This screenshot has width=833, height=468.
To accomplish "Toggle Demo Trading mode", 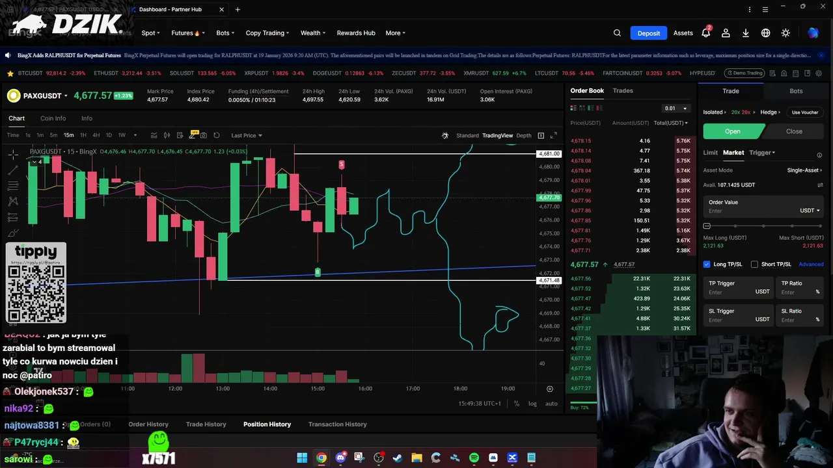I will pyautogui.click(x=744, y=73).
